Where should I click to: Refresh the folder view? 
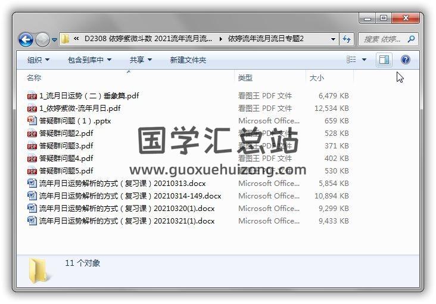pos(347,39)
